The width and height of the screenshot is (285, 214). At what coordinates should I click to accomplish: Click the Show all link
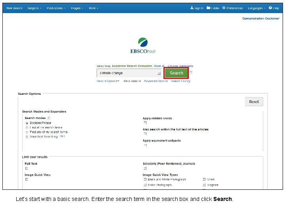click(159, 66)
